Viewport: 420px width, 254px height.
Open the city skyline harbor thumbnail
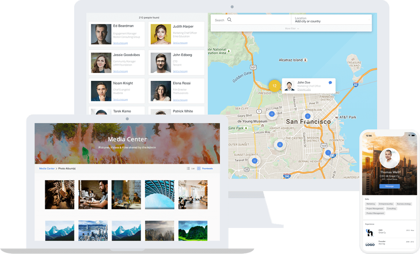click(93, 231)
